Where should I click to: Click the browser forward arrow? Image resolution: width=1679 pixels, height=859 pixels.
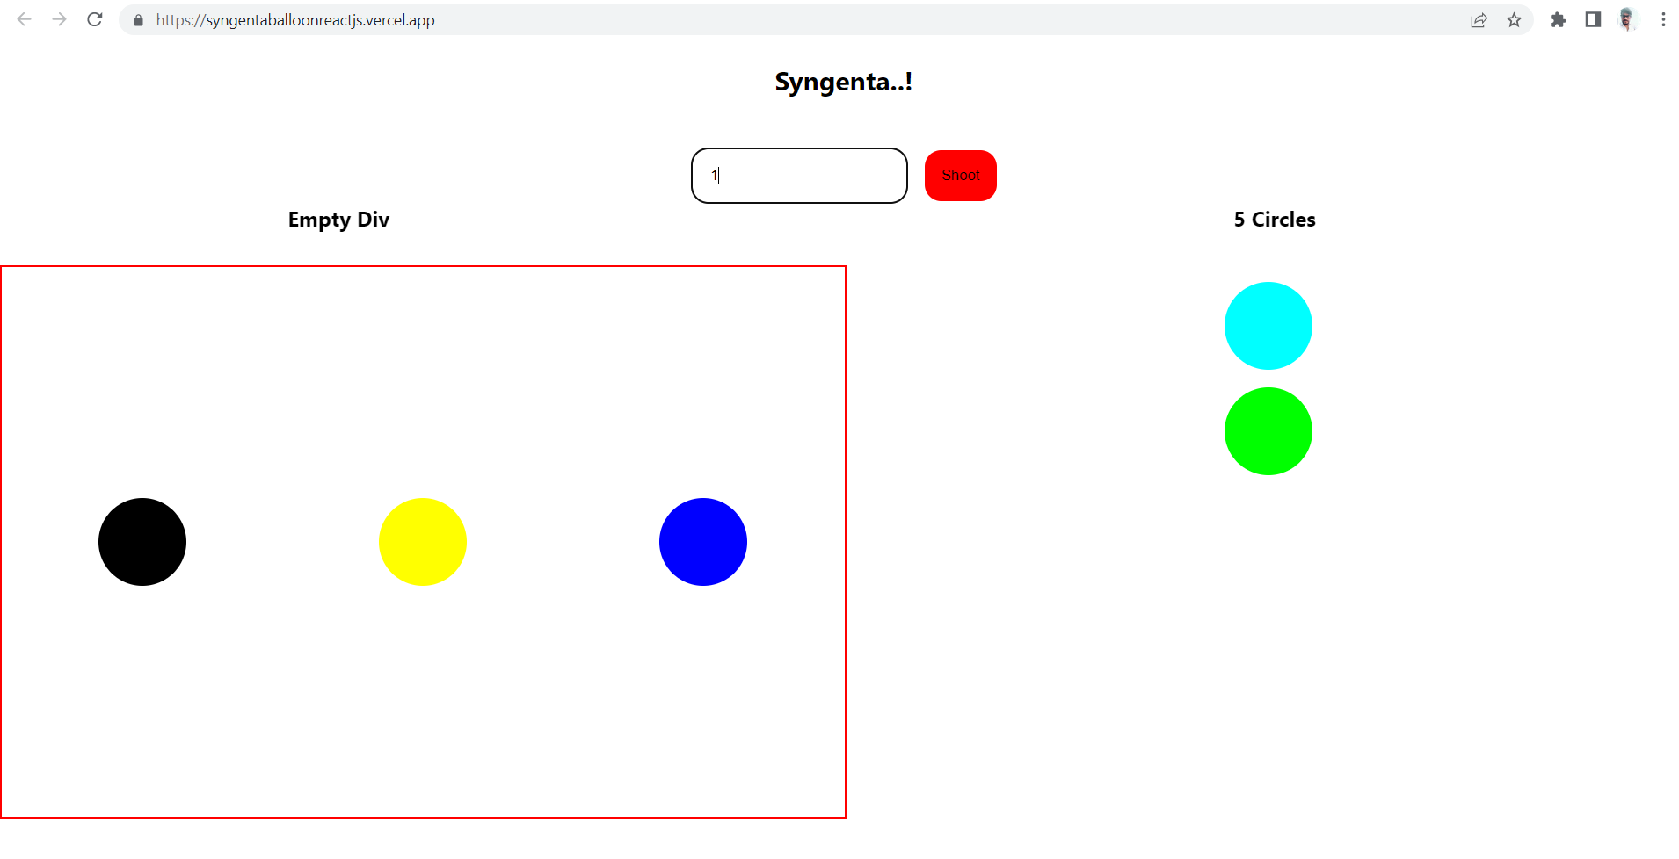59,19
